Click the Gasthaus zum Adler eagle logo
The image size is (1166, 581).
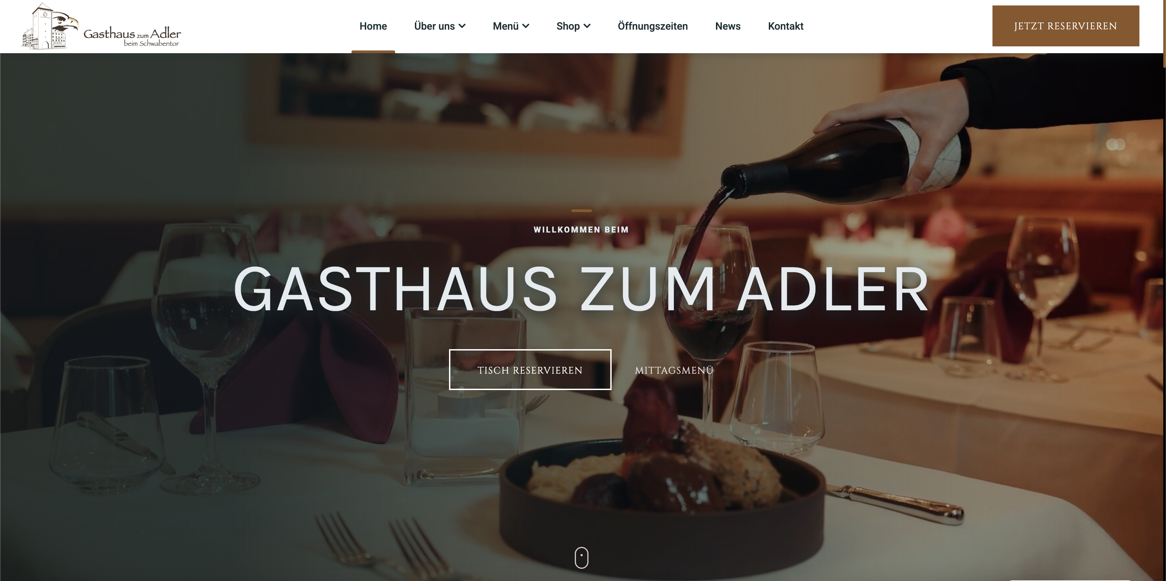coord(101,26)
